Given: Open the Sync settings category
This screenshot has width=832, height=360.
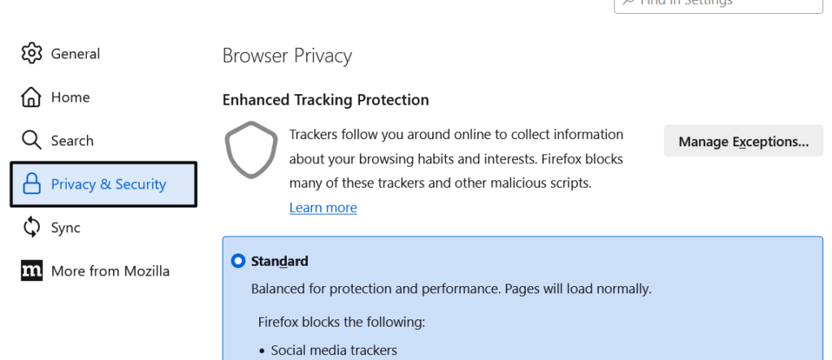Looking at the screenshot, I should point(66,228).
